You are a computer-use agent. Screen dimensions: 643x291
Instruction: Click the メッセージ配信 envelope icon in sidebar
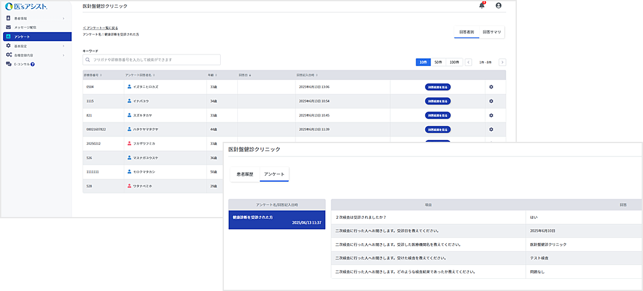[x=8, y=27]
